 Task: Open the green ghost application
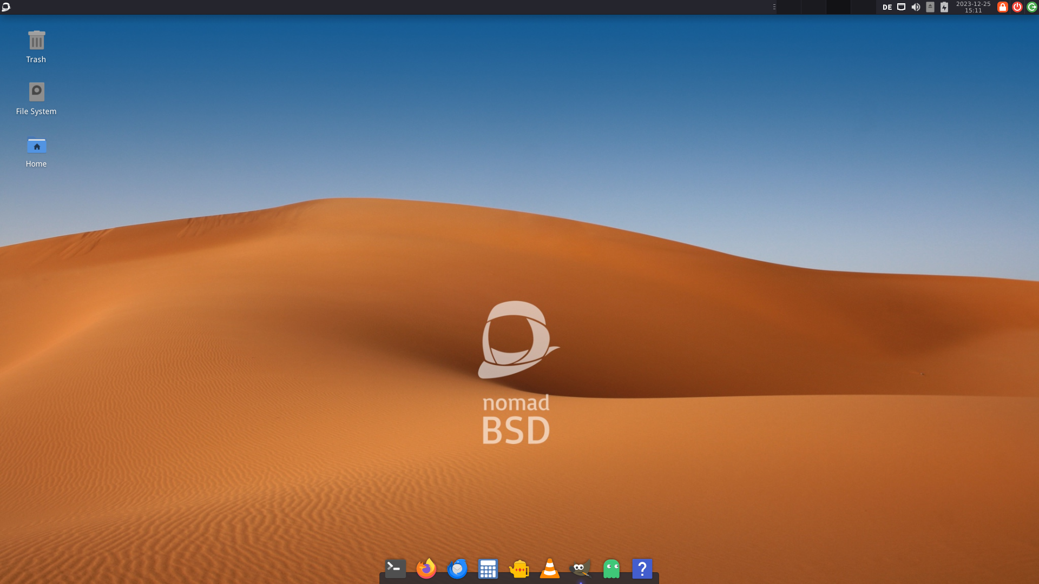[611, 568]
